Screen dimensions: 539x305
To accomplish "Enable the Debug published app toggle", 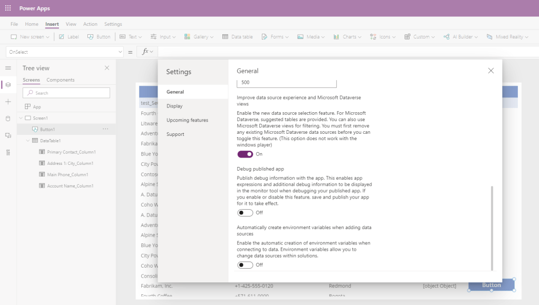I will coord(245,213).
